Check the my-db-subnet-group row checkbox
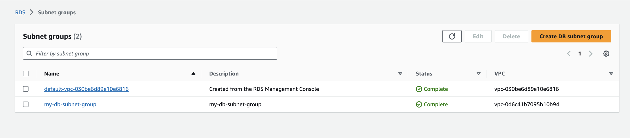The width and height of the screenshot is (630, 138). click(x=26, y=104)
